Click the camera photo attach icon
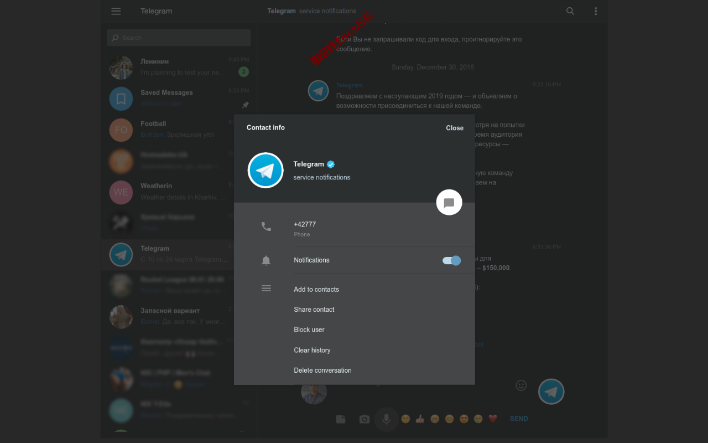The height and width of the screenshot is (443, 708). click(364, 419)
